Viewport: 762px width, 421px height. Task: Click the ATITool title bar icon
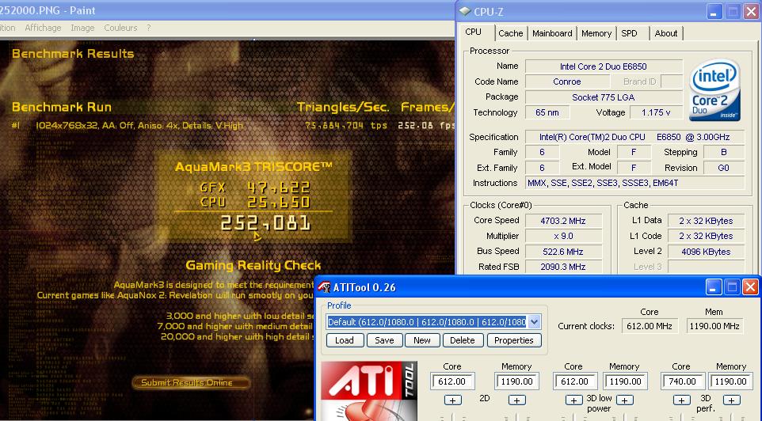324,287
